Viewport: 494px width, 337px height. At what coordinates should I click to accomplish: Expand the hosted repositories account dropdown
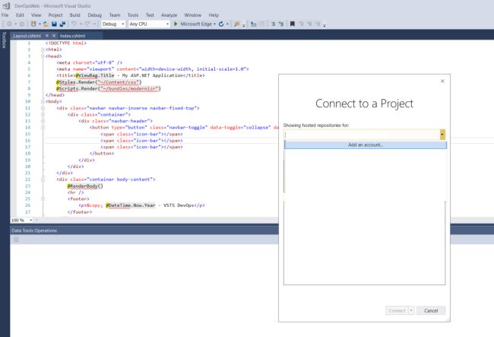442,135
